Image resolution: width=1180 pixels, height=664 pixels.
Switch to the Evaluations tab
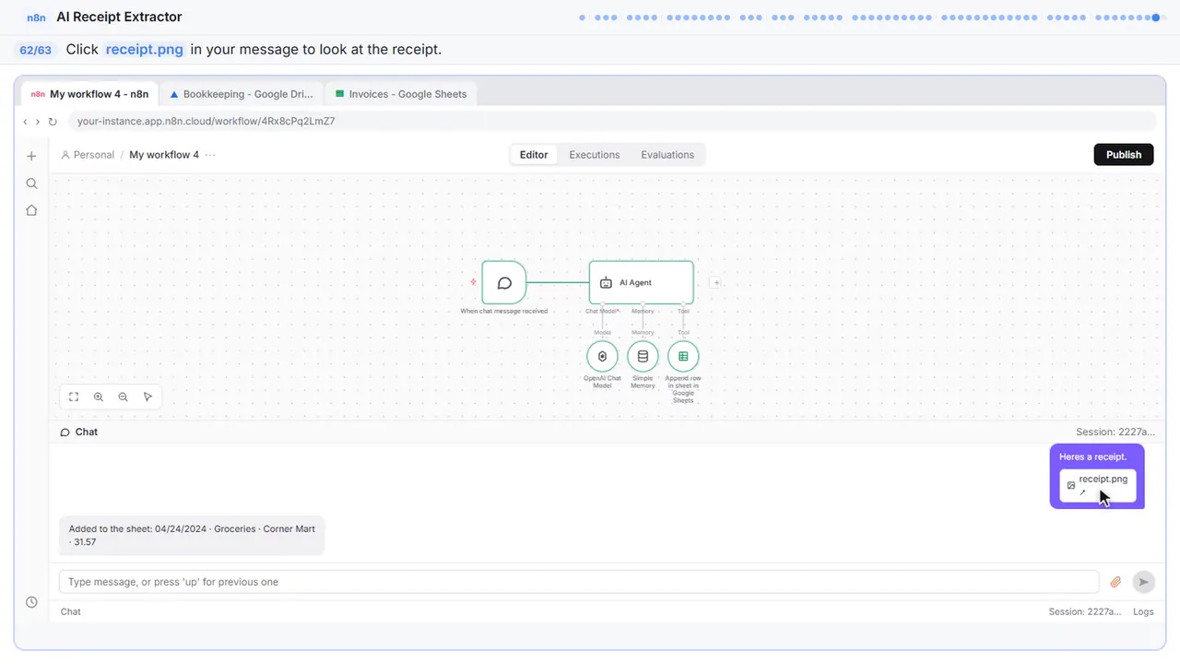click(667, 155)
